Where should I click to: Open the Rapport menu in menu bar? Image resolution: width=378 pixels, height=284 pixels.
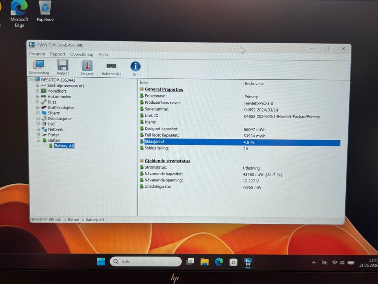click(x=57, y=54)
